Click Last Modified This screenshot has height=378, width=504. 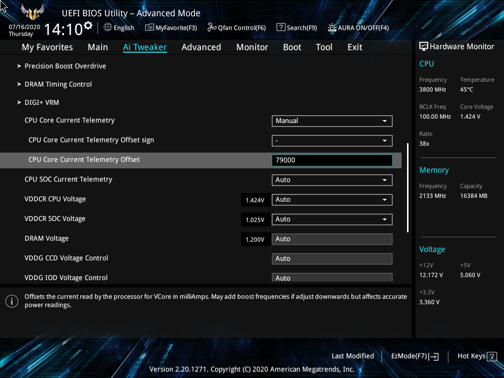coord(352,356)
